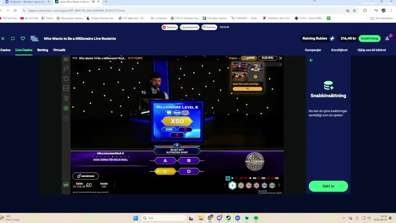Viewport: 396px width, 223px height.
Task: Click the Windows Start button
Action: click(x=136, y=218)
